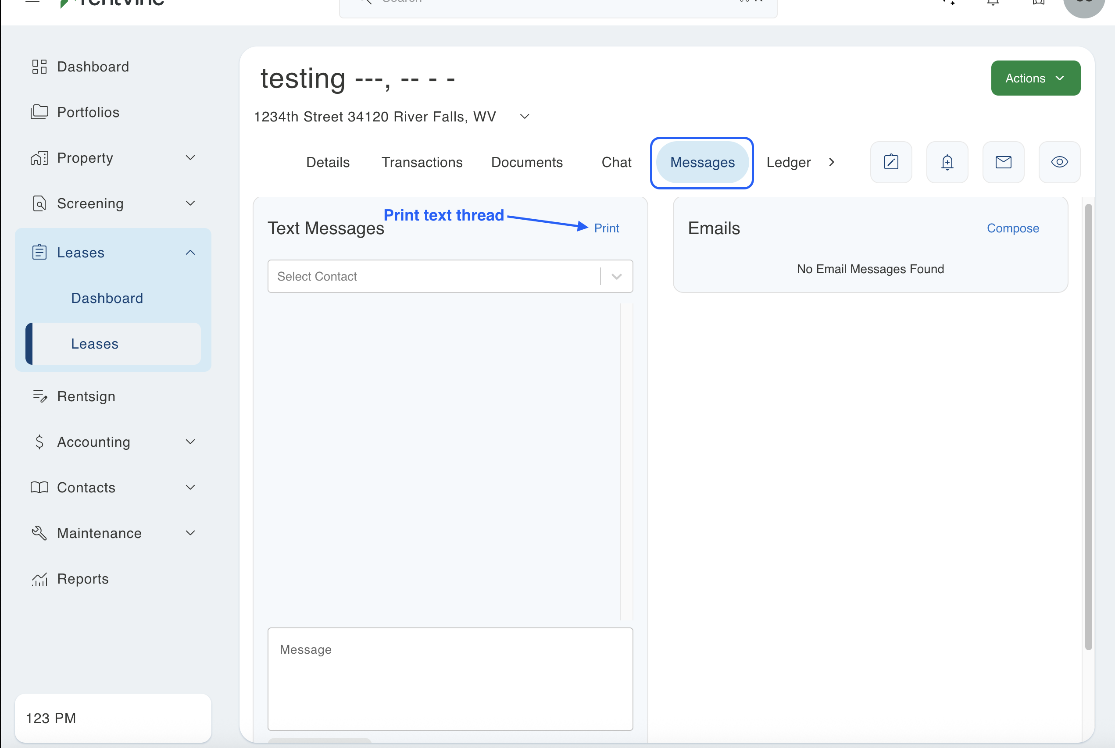Image resolution: width=1115 pixels, height=748 pixels.
Task: Click the envelope email icon button
Action: pyautogui.click(x=1003, y=162)
